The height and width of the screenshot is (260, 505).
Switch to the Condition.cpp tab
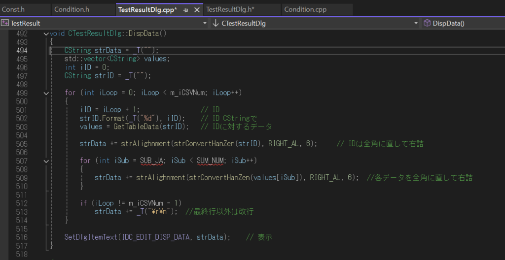[305, 10]
